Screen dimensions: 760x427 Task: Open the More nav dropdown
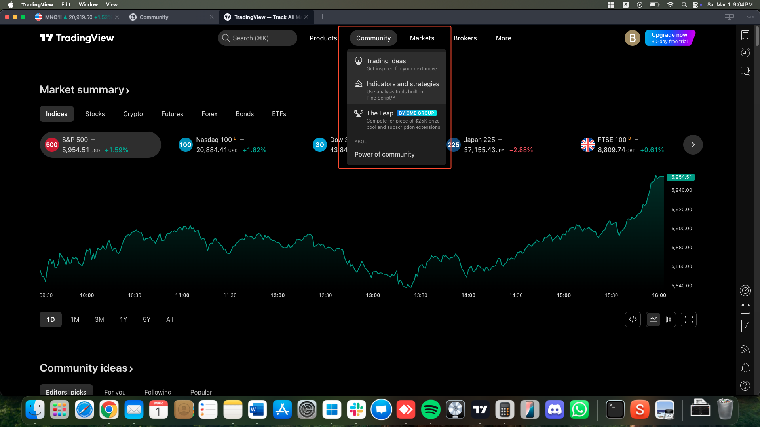point(503,38)
